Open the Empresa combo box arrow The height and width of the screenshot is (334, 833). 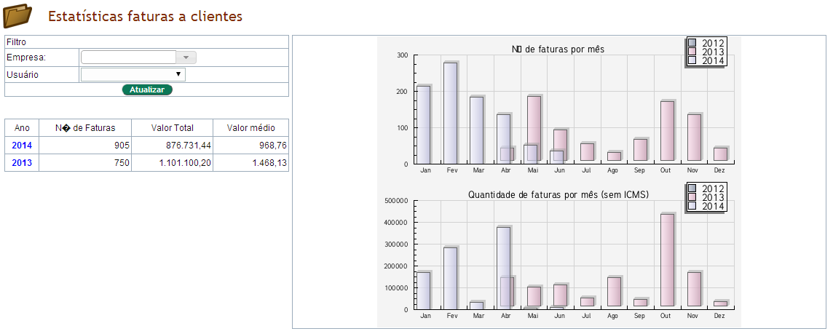[186, 57]
